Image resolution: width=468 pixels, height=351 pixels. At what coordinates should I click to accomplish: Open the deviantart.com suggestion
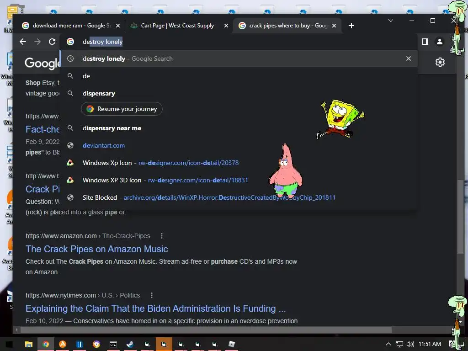pyautogui.click(x=239, y=145)
